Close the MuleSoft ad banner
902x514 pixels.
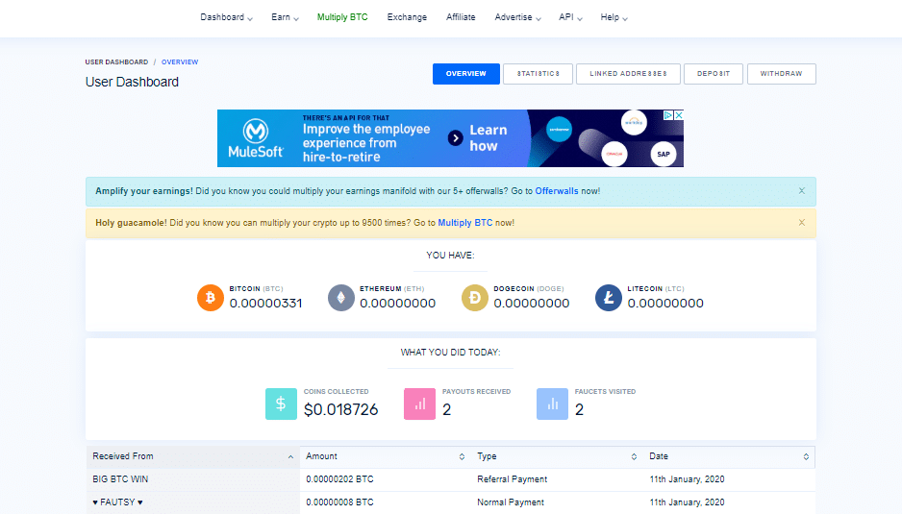[x=679, y=115]
